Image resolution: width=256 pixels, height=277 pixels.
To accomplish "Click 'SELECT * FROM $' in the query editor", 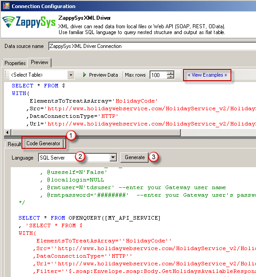I will [38, 86].
